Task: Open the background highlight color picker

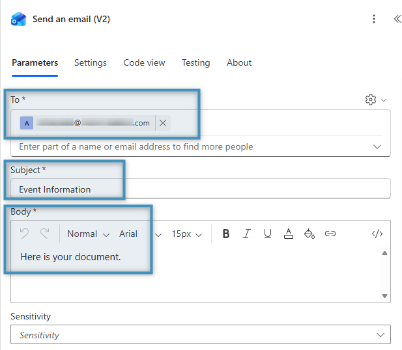Action: 309,234
